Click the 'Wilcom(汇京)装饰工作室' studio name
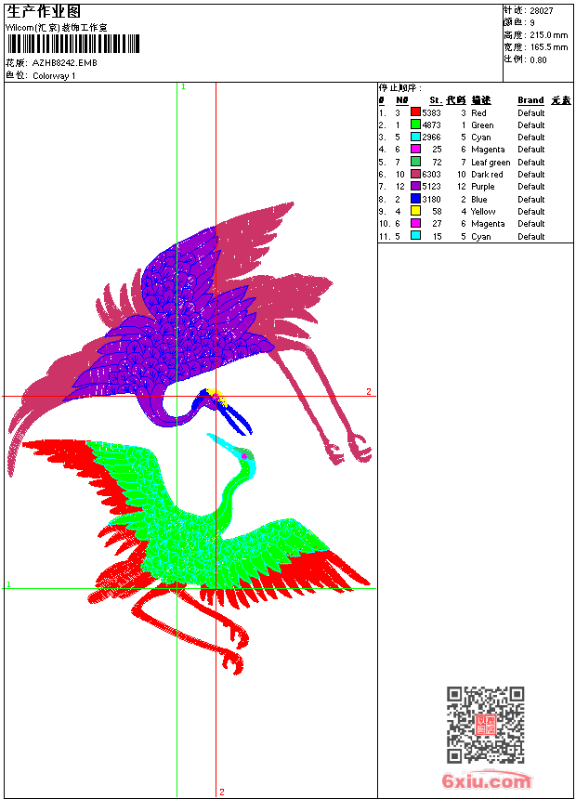Viewport: 576px width, 799px height. coord(56,28)
